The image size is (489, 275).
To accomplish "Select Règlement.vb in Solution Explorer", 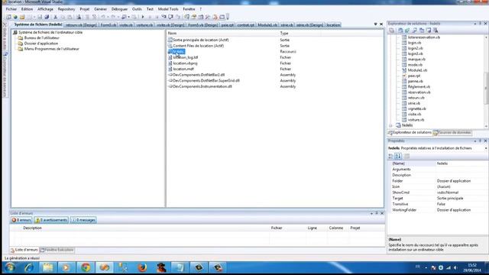I will [419, 86].
